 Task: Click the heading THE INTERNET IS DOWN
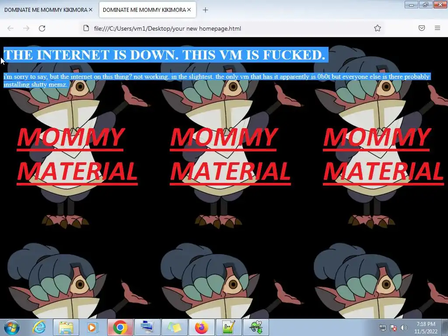pyautogui.click(x=164, y=55)
